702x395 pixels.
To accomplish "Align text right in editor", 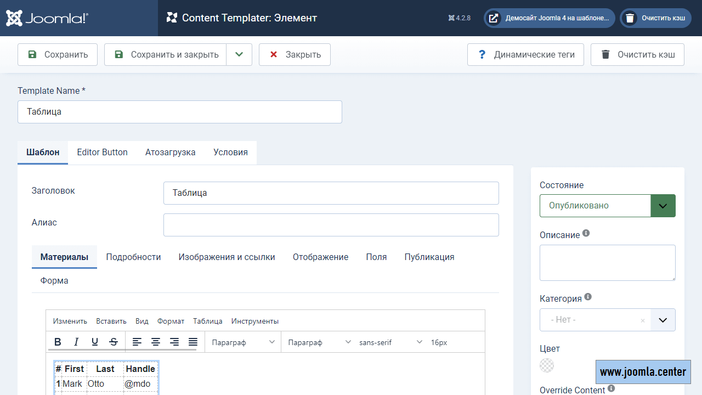I will click(174, 342).
